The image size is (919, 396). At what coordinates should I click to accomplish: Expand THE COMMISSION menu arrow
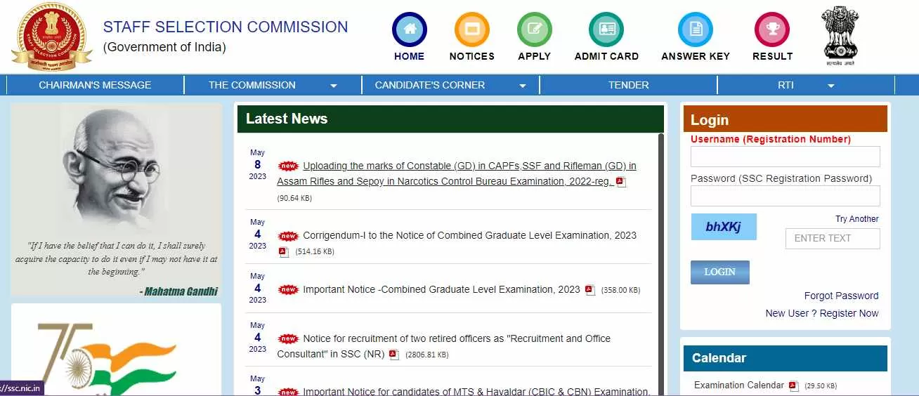tap(334, 86)
